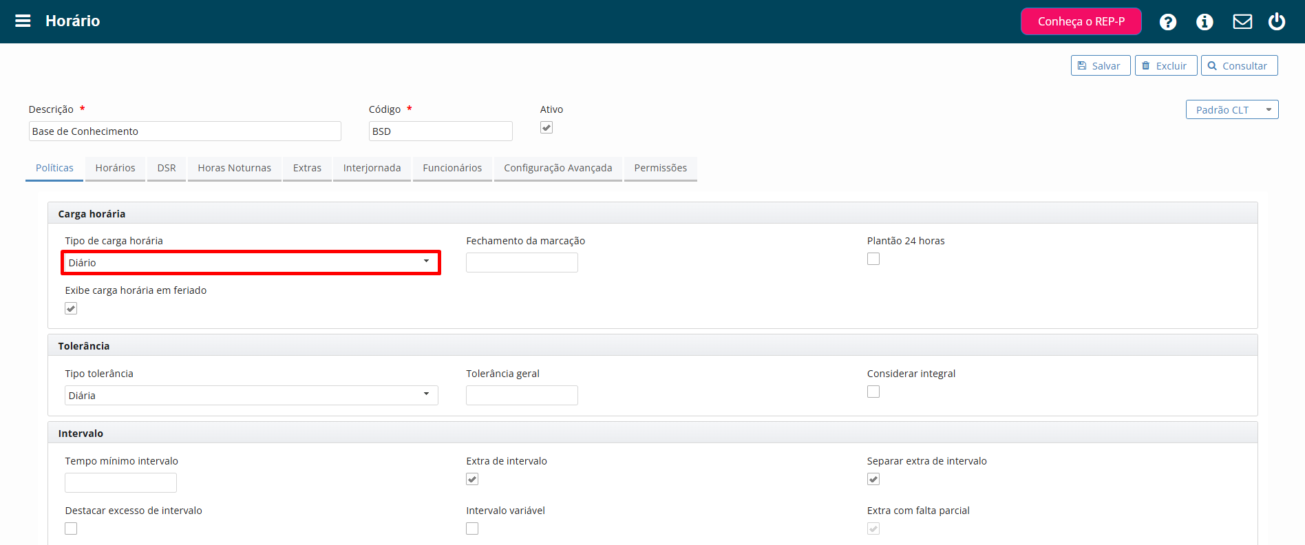Select the Políticas tab
The height and width of the screenshot is (545, 1305).
pyautogui.click(x=54, y=168)
